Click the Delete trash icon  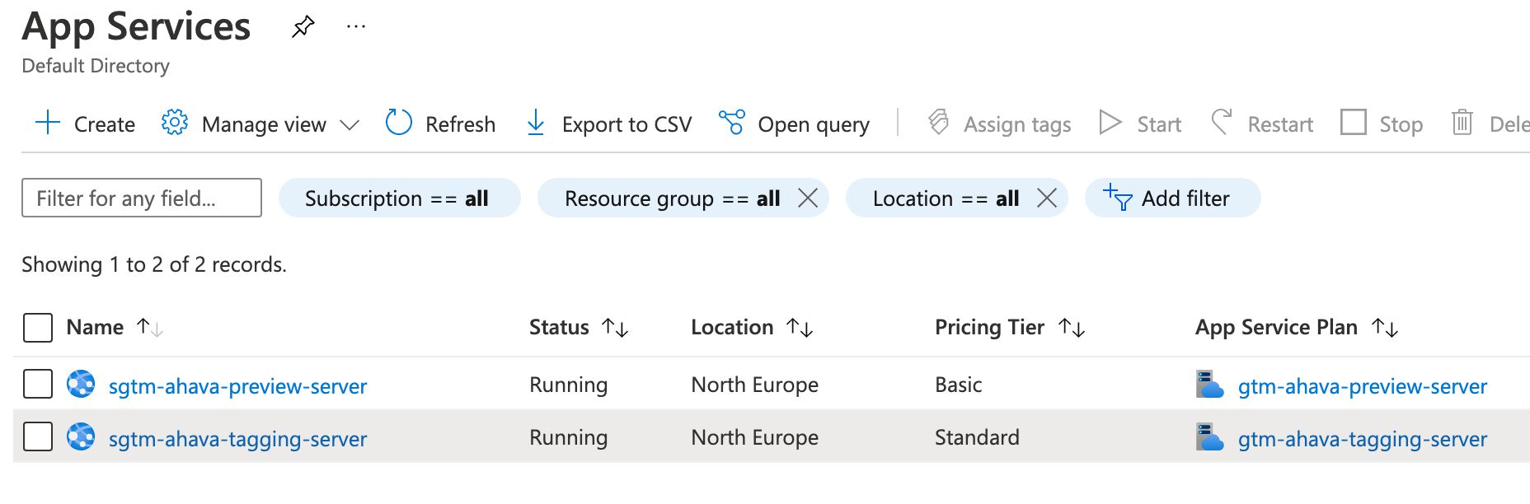click(1462, 123)
